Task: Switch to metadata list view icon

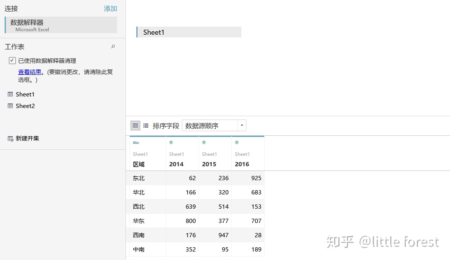Action: (146, 125)
